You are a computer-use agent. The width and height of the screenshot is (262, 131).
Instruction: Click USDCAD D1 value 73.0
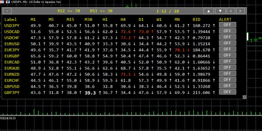[144, 32]
